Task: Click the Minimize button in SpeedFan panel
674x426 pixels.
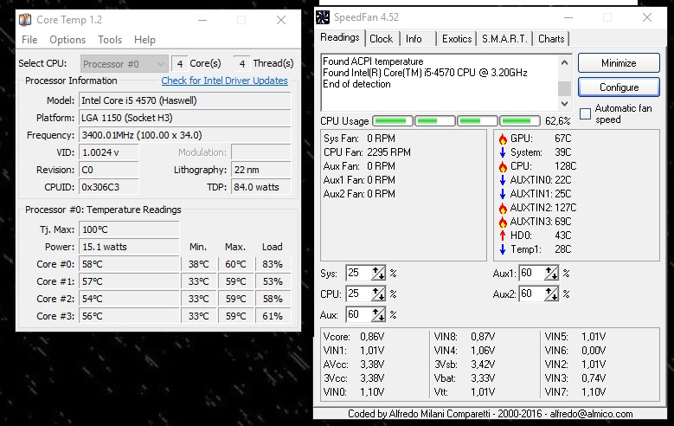Action: pyautogui.click(x=619, y=63)
